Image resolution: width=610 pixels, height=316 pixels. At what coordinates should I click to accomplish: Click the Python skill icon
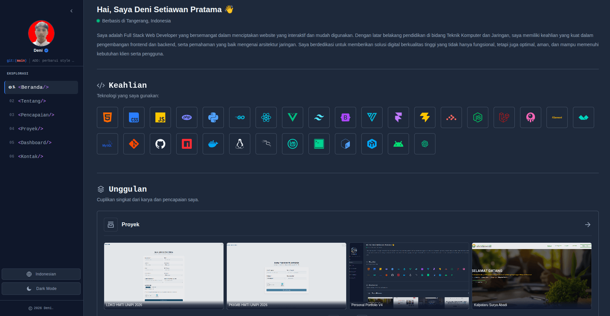point(213,117)
